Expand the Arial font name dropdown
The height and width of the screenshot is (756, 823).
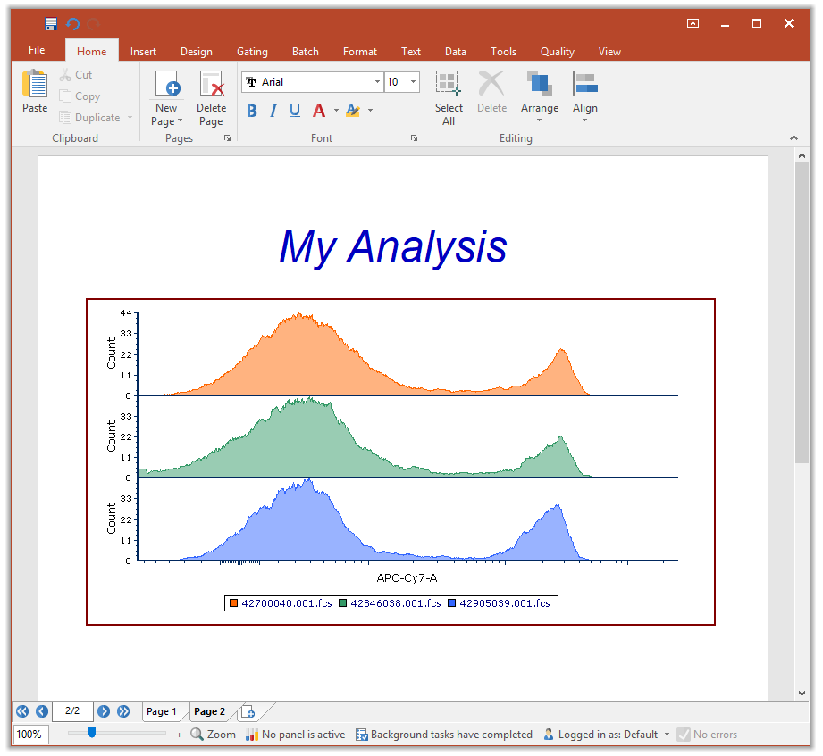[377, 82]
